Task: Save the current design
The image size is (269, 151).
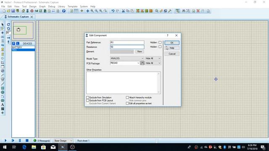Action: point(13,11)
